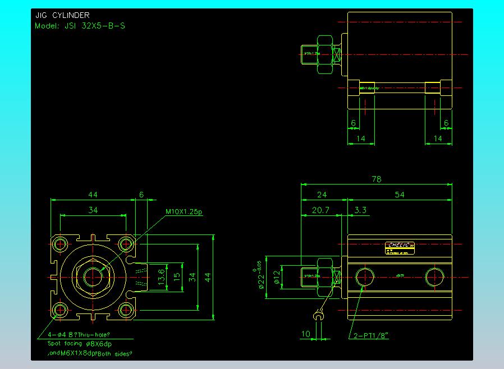Image resolution: width=504 pixels, height=369 pixels.
Task: Click the left air port circle in side view
Action: 365,276
